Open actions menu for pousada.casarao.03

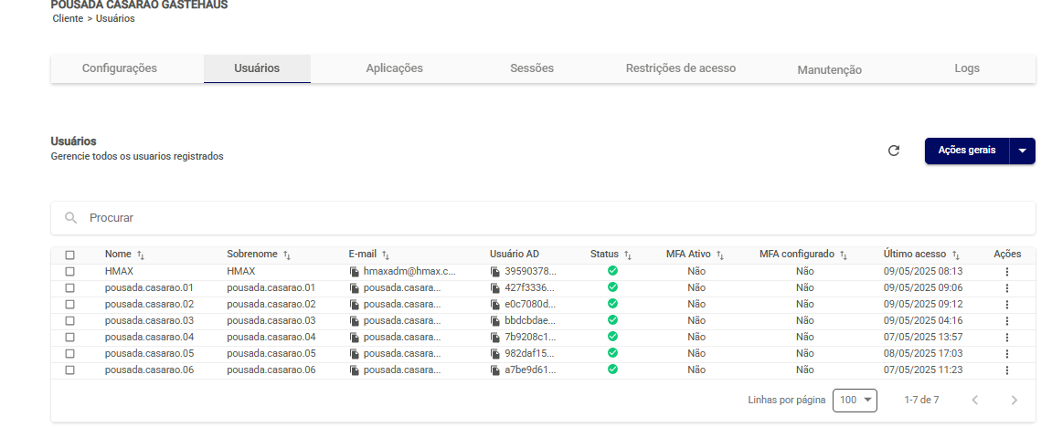(1006, 320)
